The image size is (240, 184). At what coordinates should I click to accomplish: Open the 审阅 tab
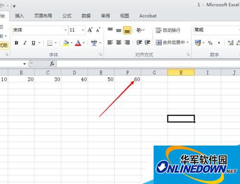point(105,16)
